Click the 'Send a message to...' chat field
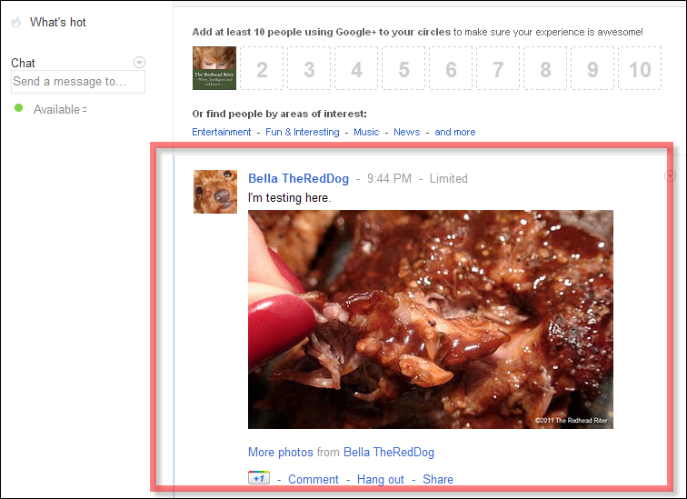Image resolution: width=687 pixels, height=499 pixels. tap(78, 82)
